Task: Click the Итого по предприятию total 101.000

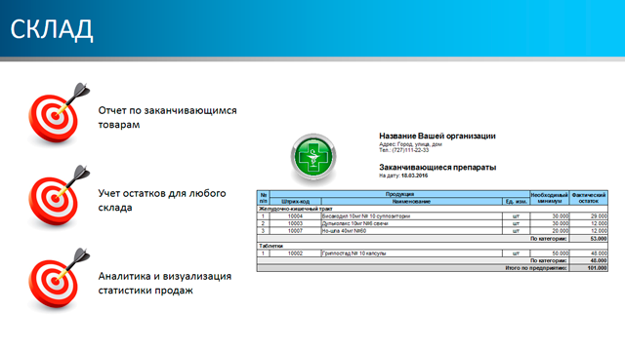Action: point(597,268)
